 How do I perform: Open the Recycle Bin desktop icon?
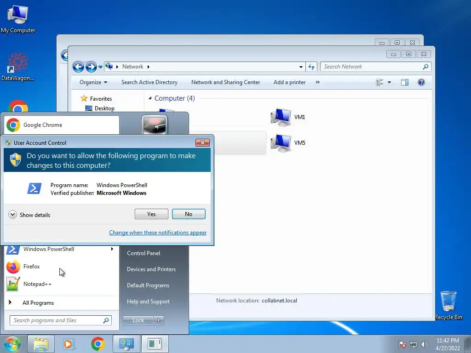448,305
